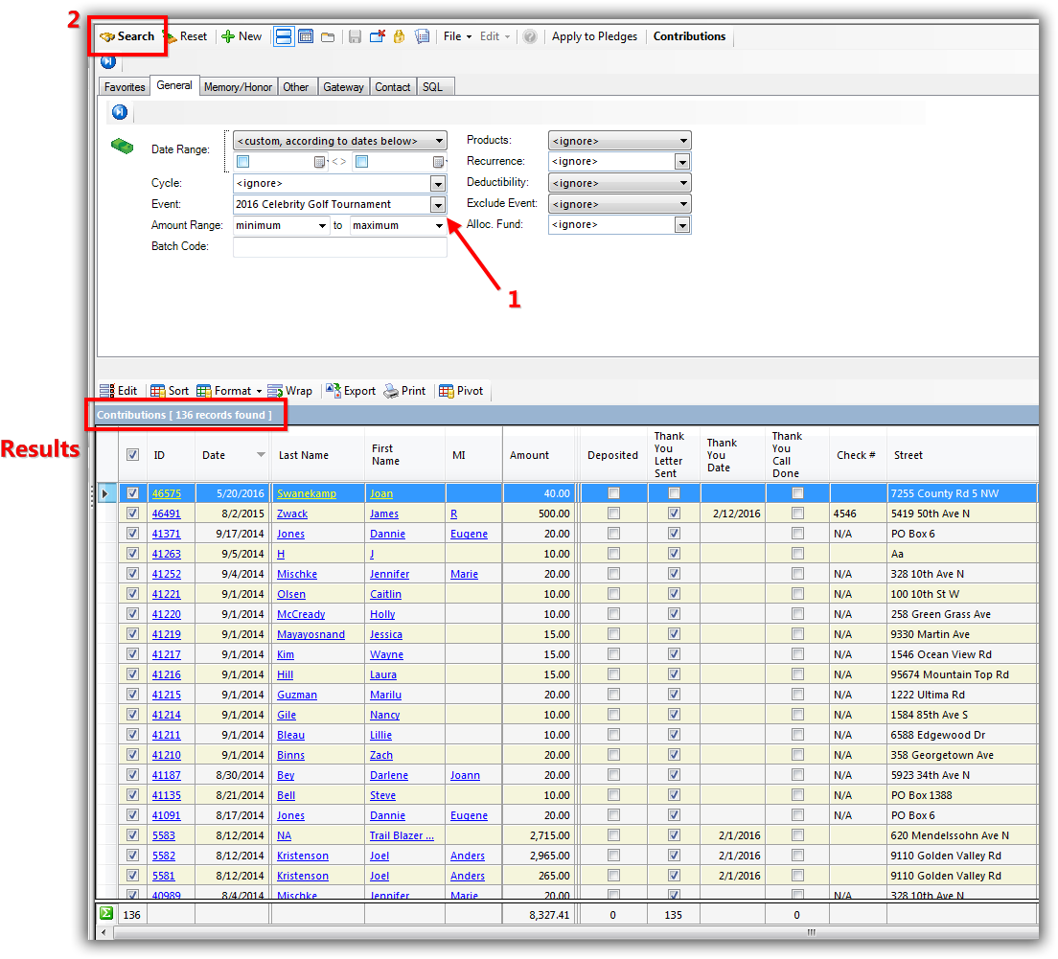Switch to the Memory/Honor tab

pos(238,87)
